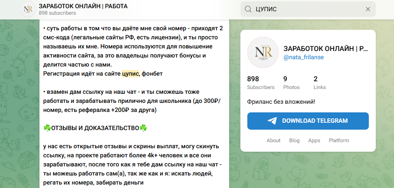Click the 9 Photos counter
The height and width of the screenshot is (188, 394).
pyautogui.click(x=292, y=83)
